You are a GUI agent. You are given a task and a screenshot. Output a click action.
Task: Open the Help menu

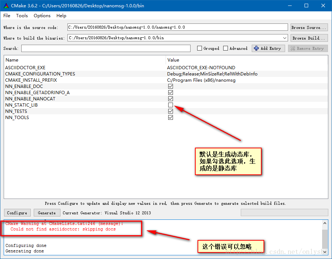(x=62, y=16)
